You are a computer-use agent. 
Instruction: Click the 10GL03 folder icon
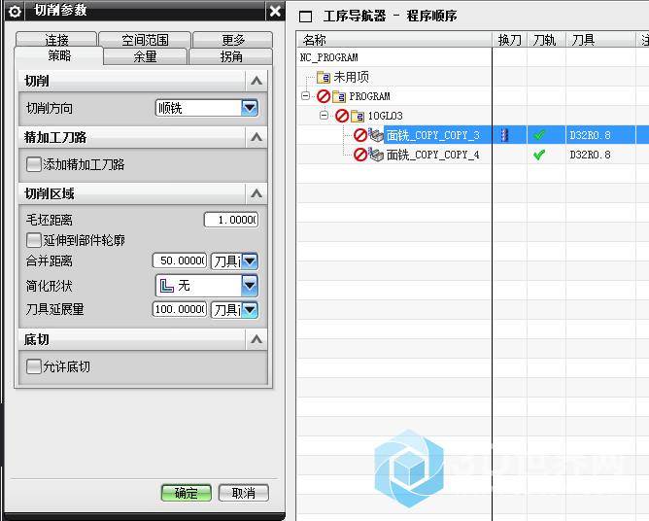(x=358, y=116)
